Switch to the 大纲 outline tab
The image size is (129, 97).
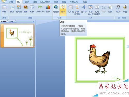[x=11, y=22]
